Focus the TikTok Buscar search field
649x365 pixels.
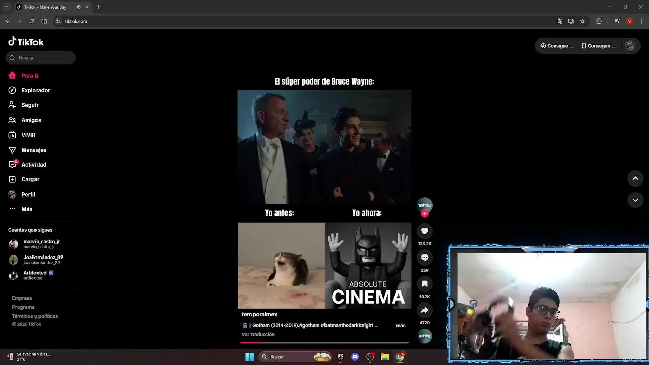click(x=41, y=58)
